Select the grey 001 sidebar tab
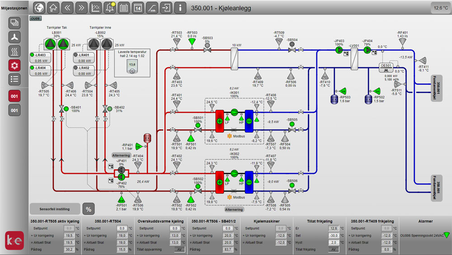 pyautogui.click(x=14, y=110)
